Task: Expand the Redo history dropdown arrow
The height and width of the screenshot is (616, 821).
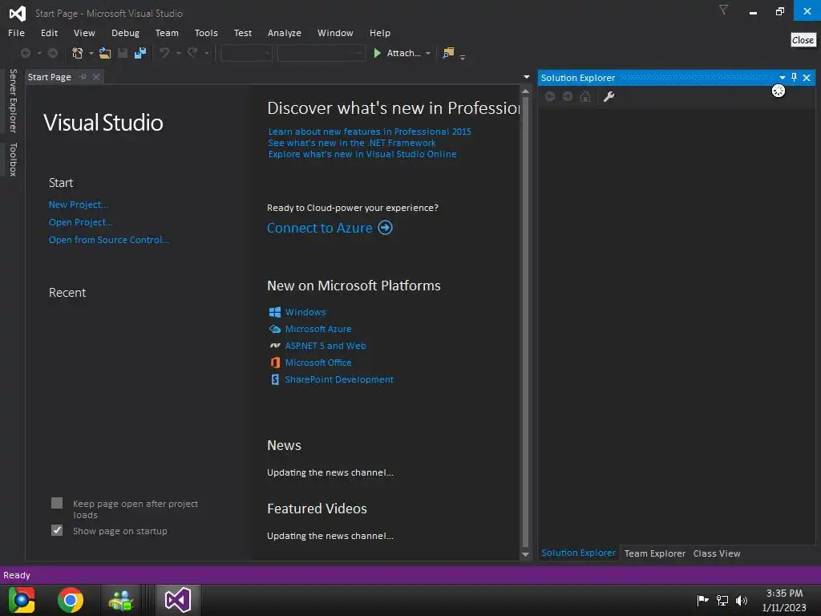Action: pos(206,54)
